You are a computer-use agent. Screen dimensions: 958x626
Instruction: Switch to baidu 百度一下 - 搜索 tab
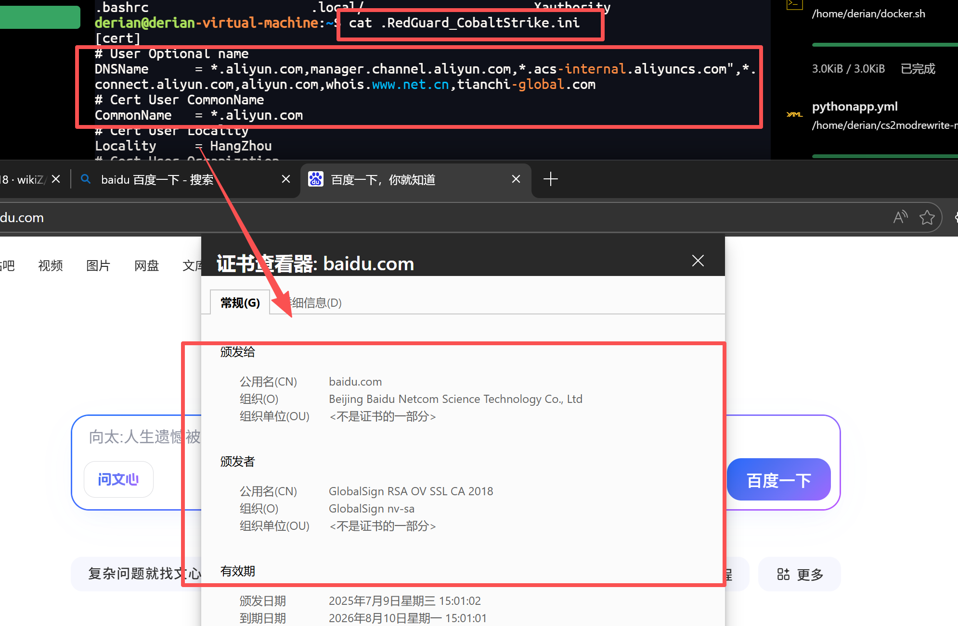157,180
